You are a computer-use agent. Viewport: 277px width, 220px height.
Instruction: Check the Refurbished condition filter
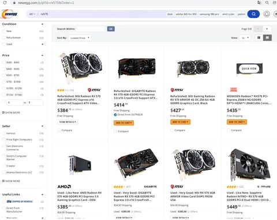(x=3, y=37)
